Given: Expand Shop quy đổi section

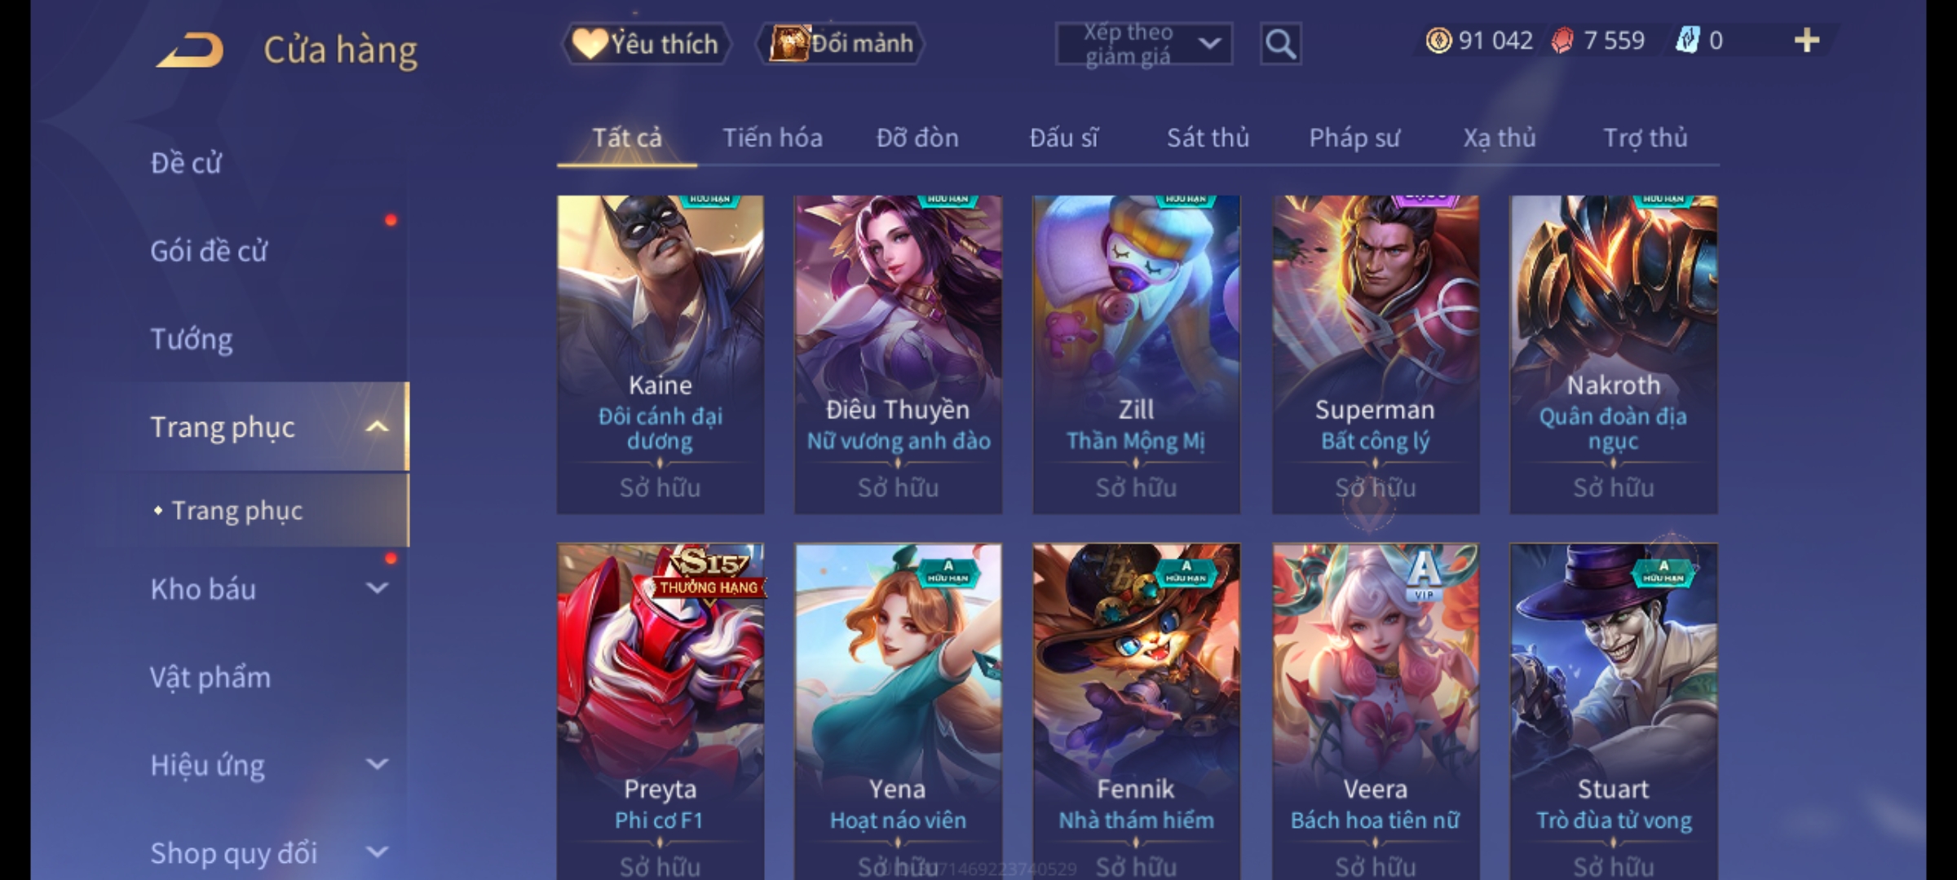Looking at the screenshot, I should click(x=377, y=852).
